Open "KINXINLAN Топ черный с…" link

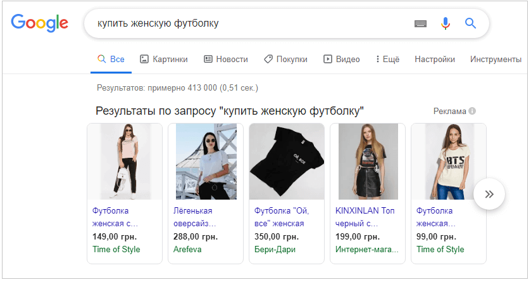[365, 217]
